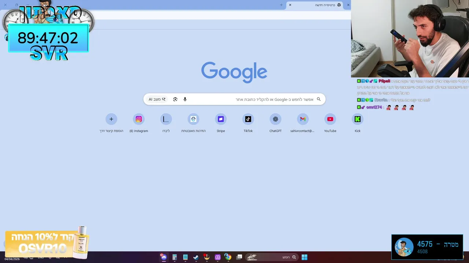469x263 pixels.
Task: Open the Instagram (8) shortcut tile
Action: point(139,123)
